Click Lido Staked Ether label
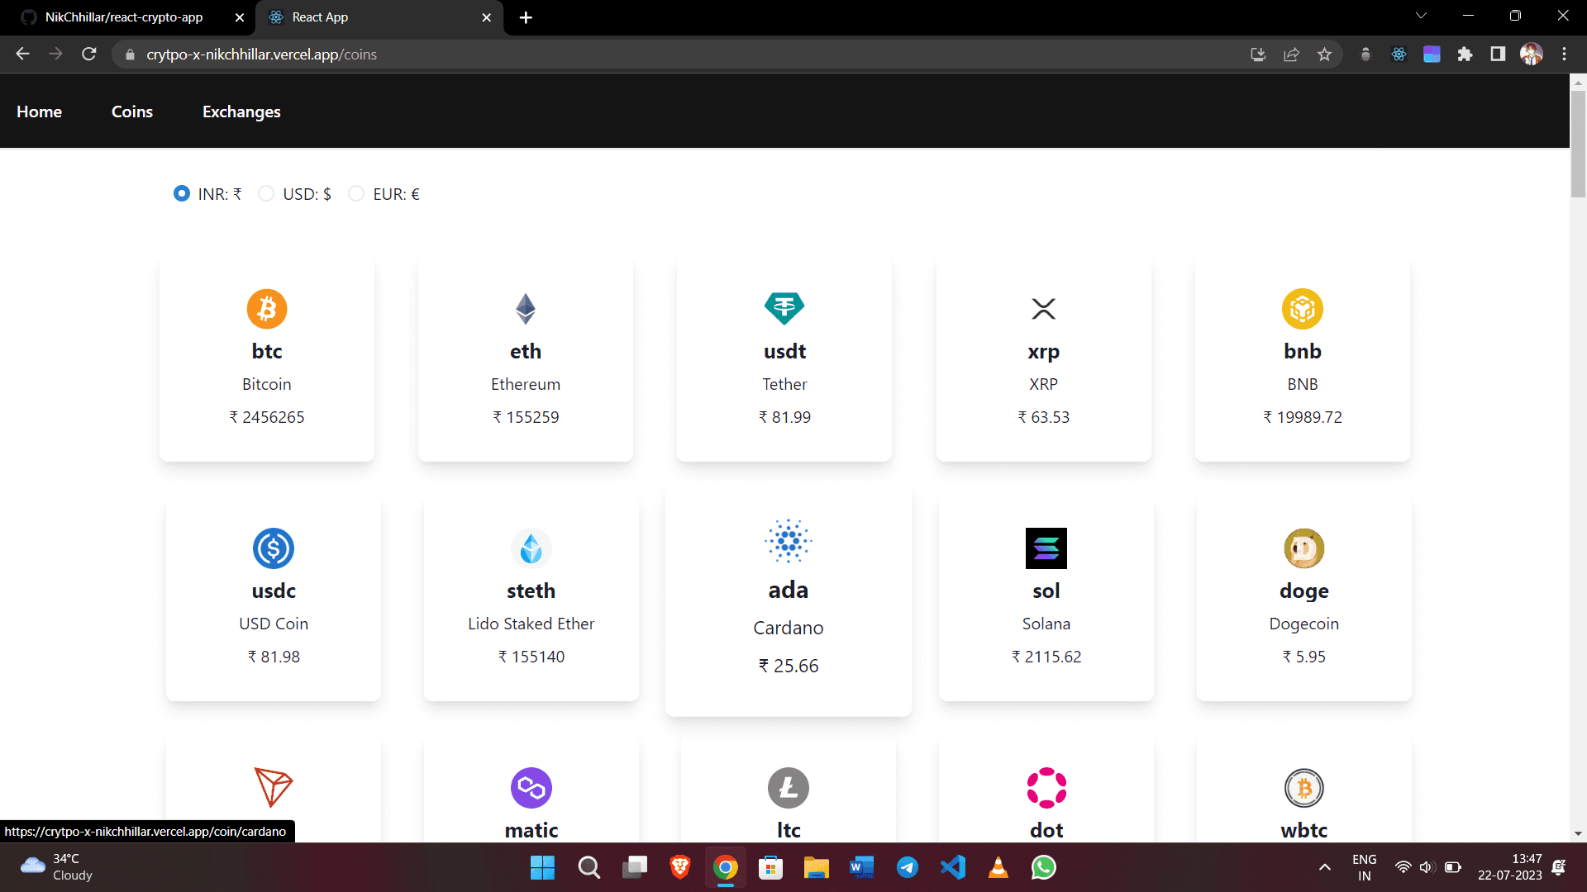Viewport: 1587px width, 892px height. [x=531, y=624]
